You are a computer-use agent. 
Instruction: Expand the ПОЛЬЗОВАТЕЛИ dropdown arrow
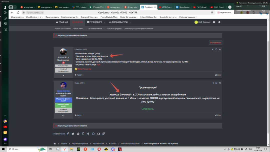(x=130, y=22)
